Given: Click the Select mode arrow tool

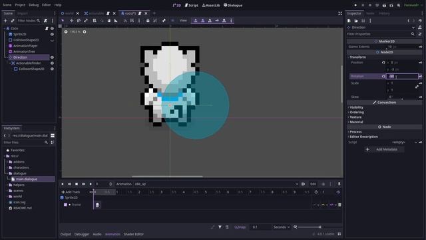Looking at the screenshot, I should pos(63,21).
